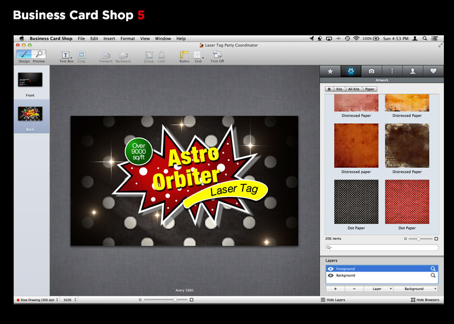This screenshot has height=324, width=454.
Task: Click the green Over 9000 sq/ft badge
Action: pos(139,151)
